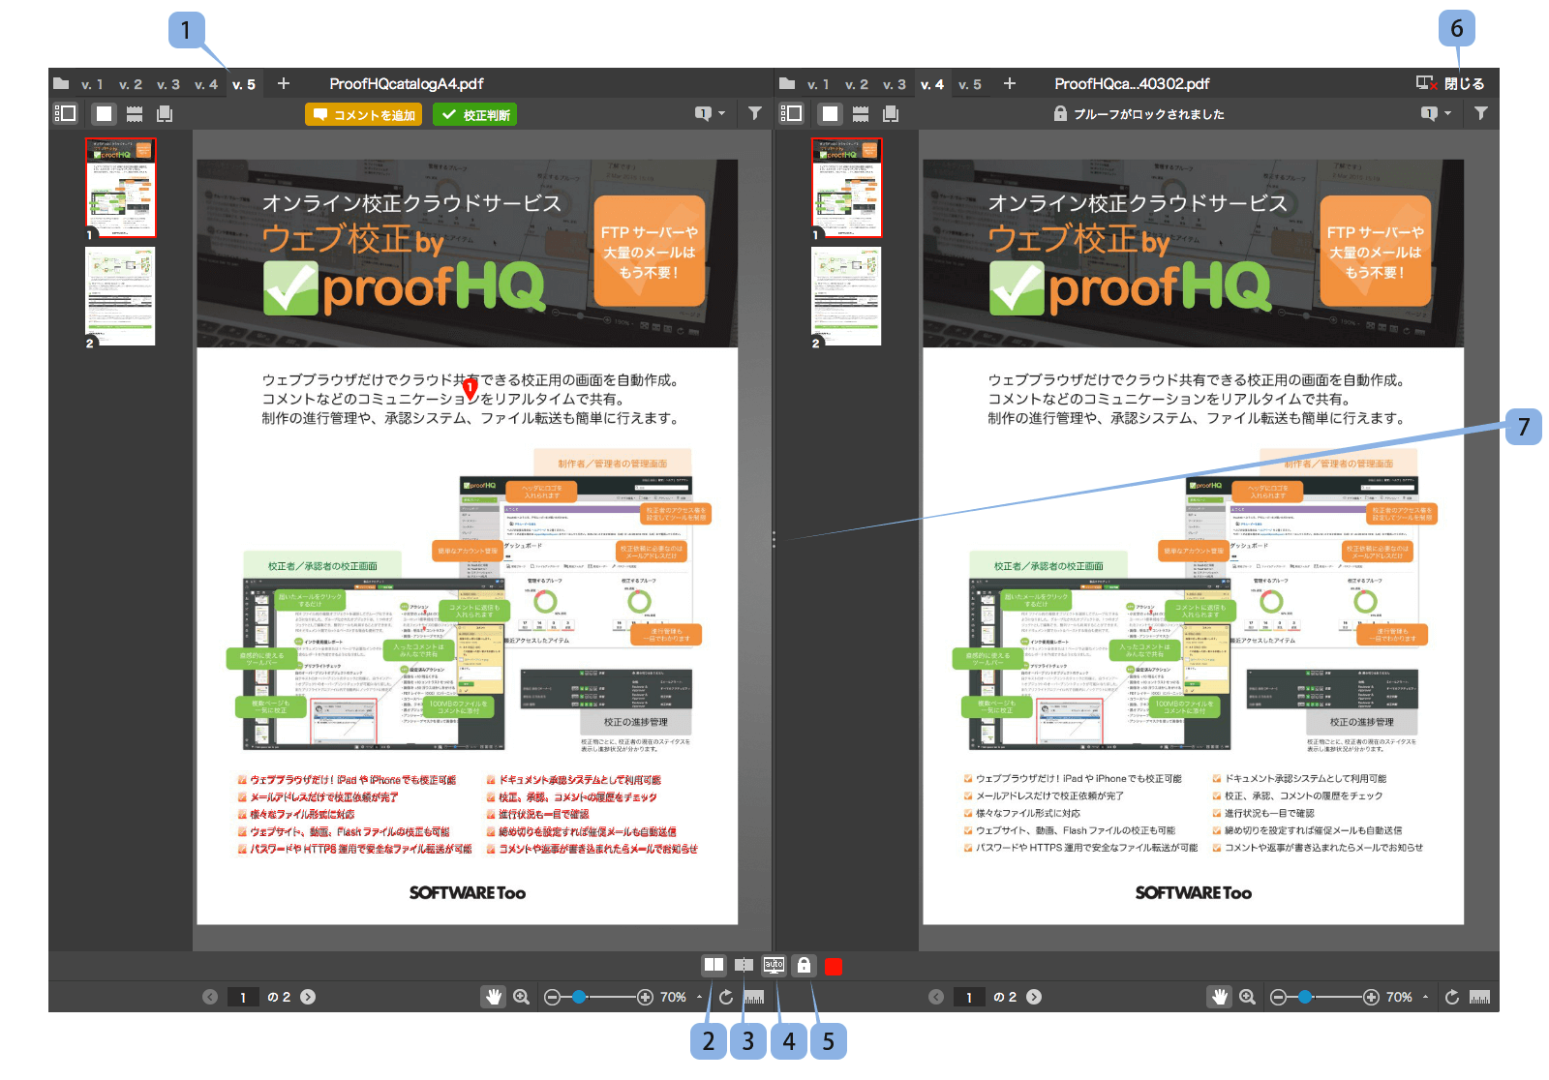Open the folder icon in the right pane

787,83
